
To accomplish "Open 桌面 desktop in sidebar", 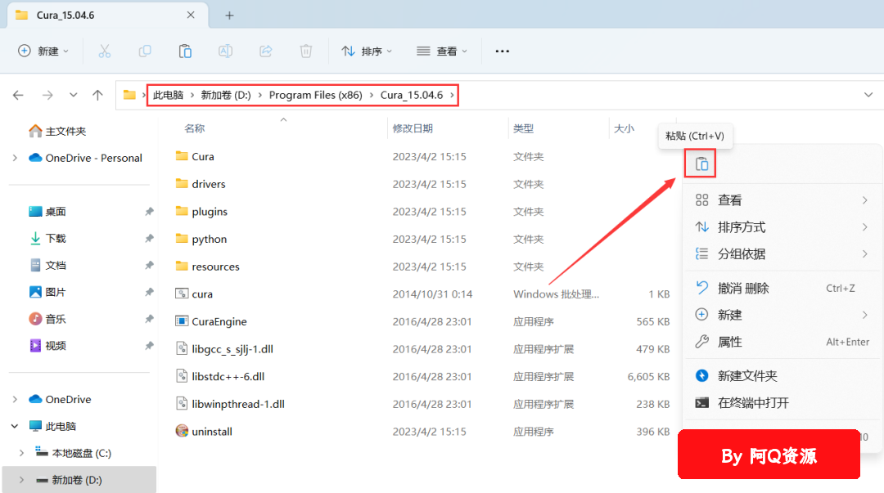I will pos(47,212).
